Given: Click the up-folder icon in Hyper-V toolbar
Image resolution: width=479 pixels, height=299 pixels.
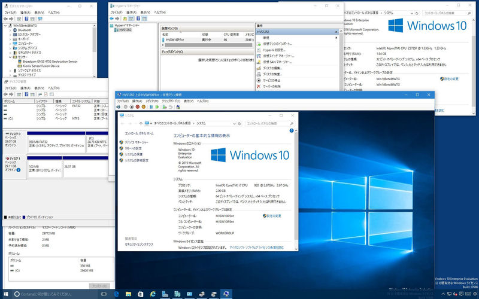Looking at the screenshot, I should click(125, 19).
